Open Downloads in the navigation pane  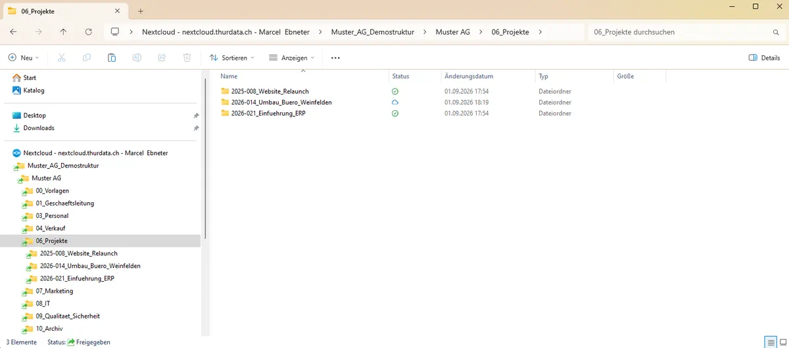[x=39, y=128]
